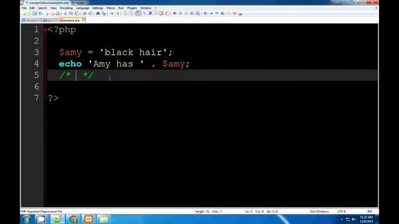Click the Save Recorded Macro icon

198,13
